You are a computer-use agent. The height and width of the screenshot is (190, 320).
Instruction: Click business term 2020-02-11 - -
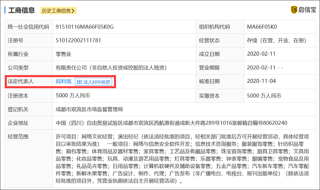[x=265, y=67]
